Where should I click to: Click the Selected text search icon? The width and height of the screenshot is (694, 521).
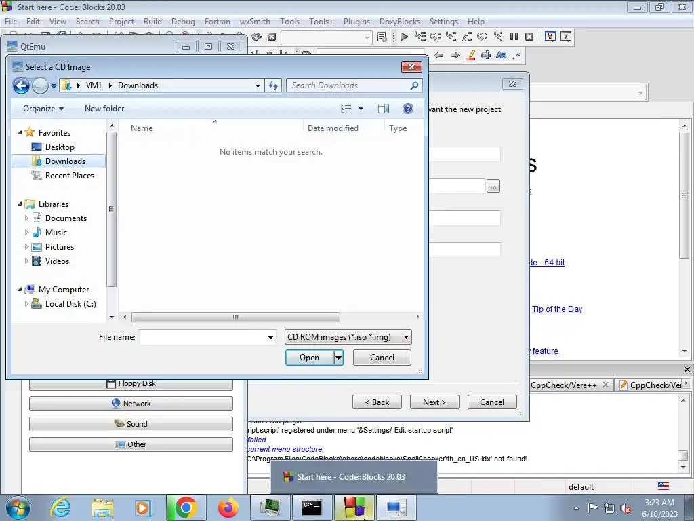coord(486,55)
